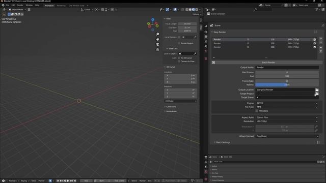326x183 pixels.
Task: Edit the Output Name field
Action: click(287, 68)
